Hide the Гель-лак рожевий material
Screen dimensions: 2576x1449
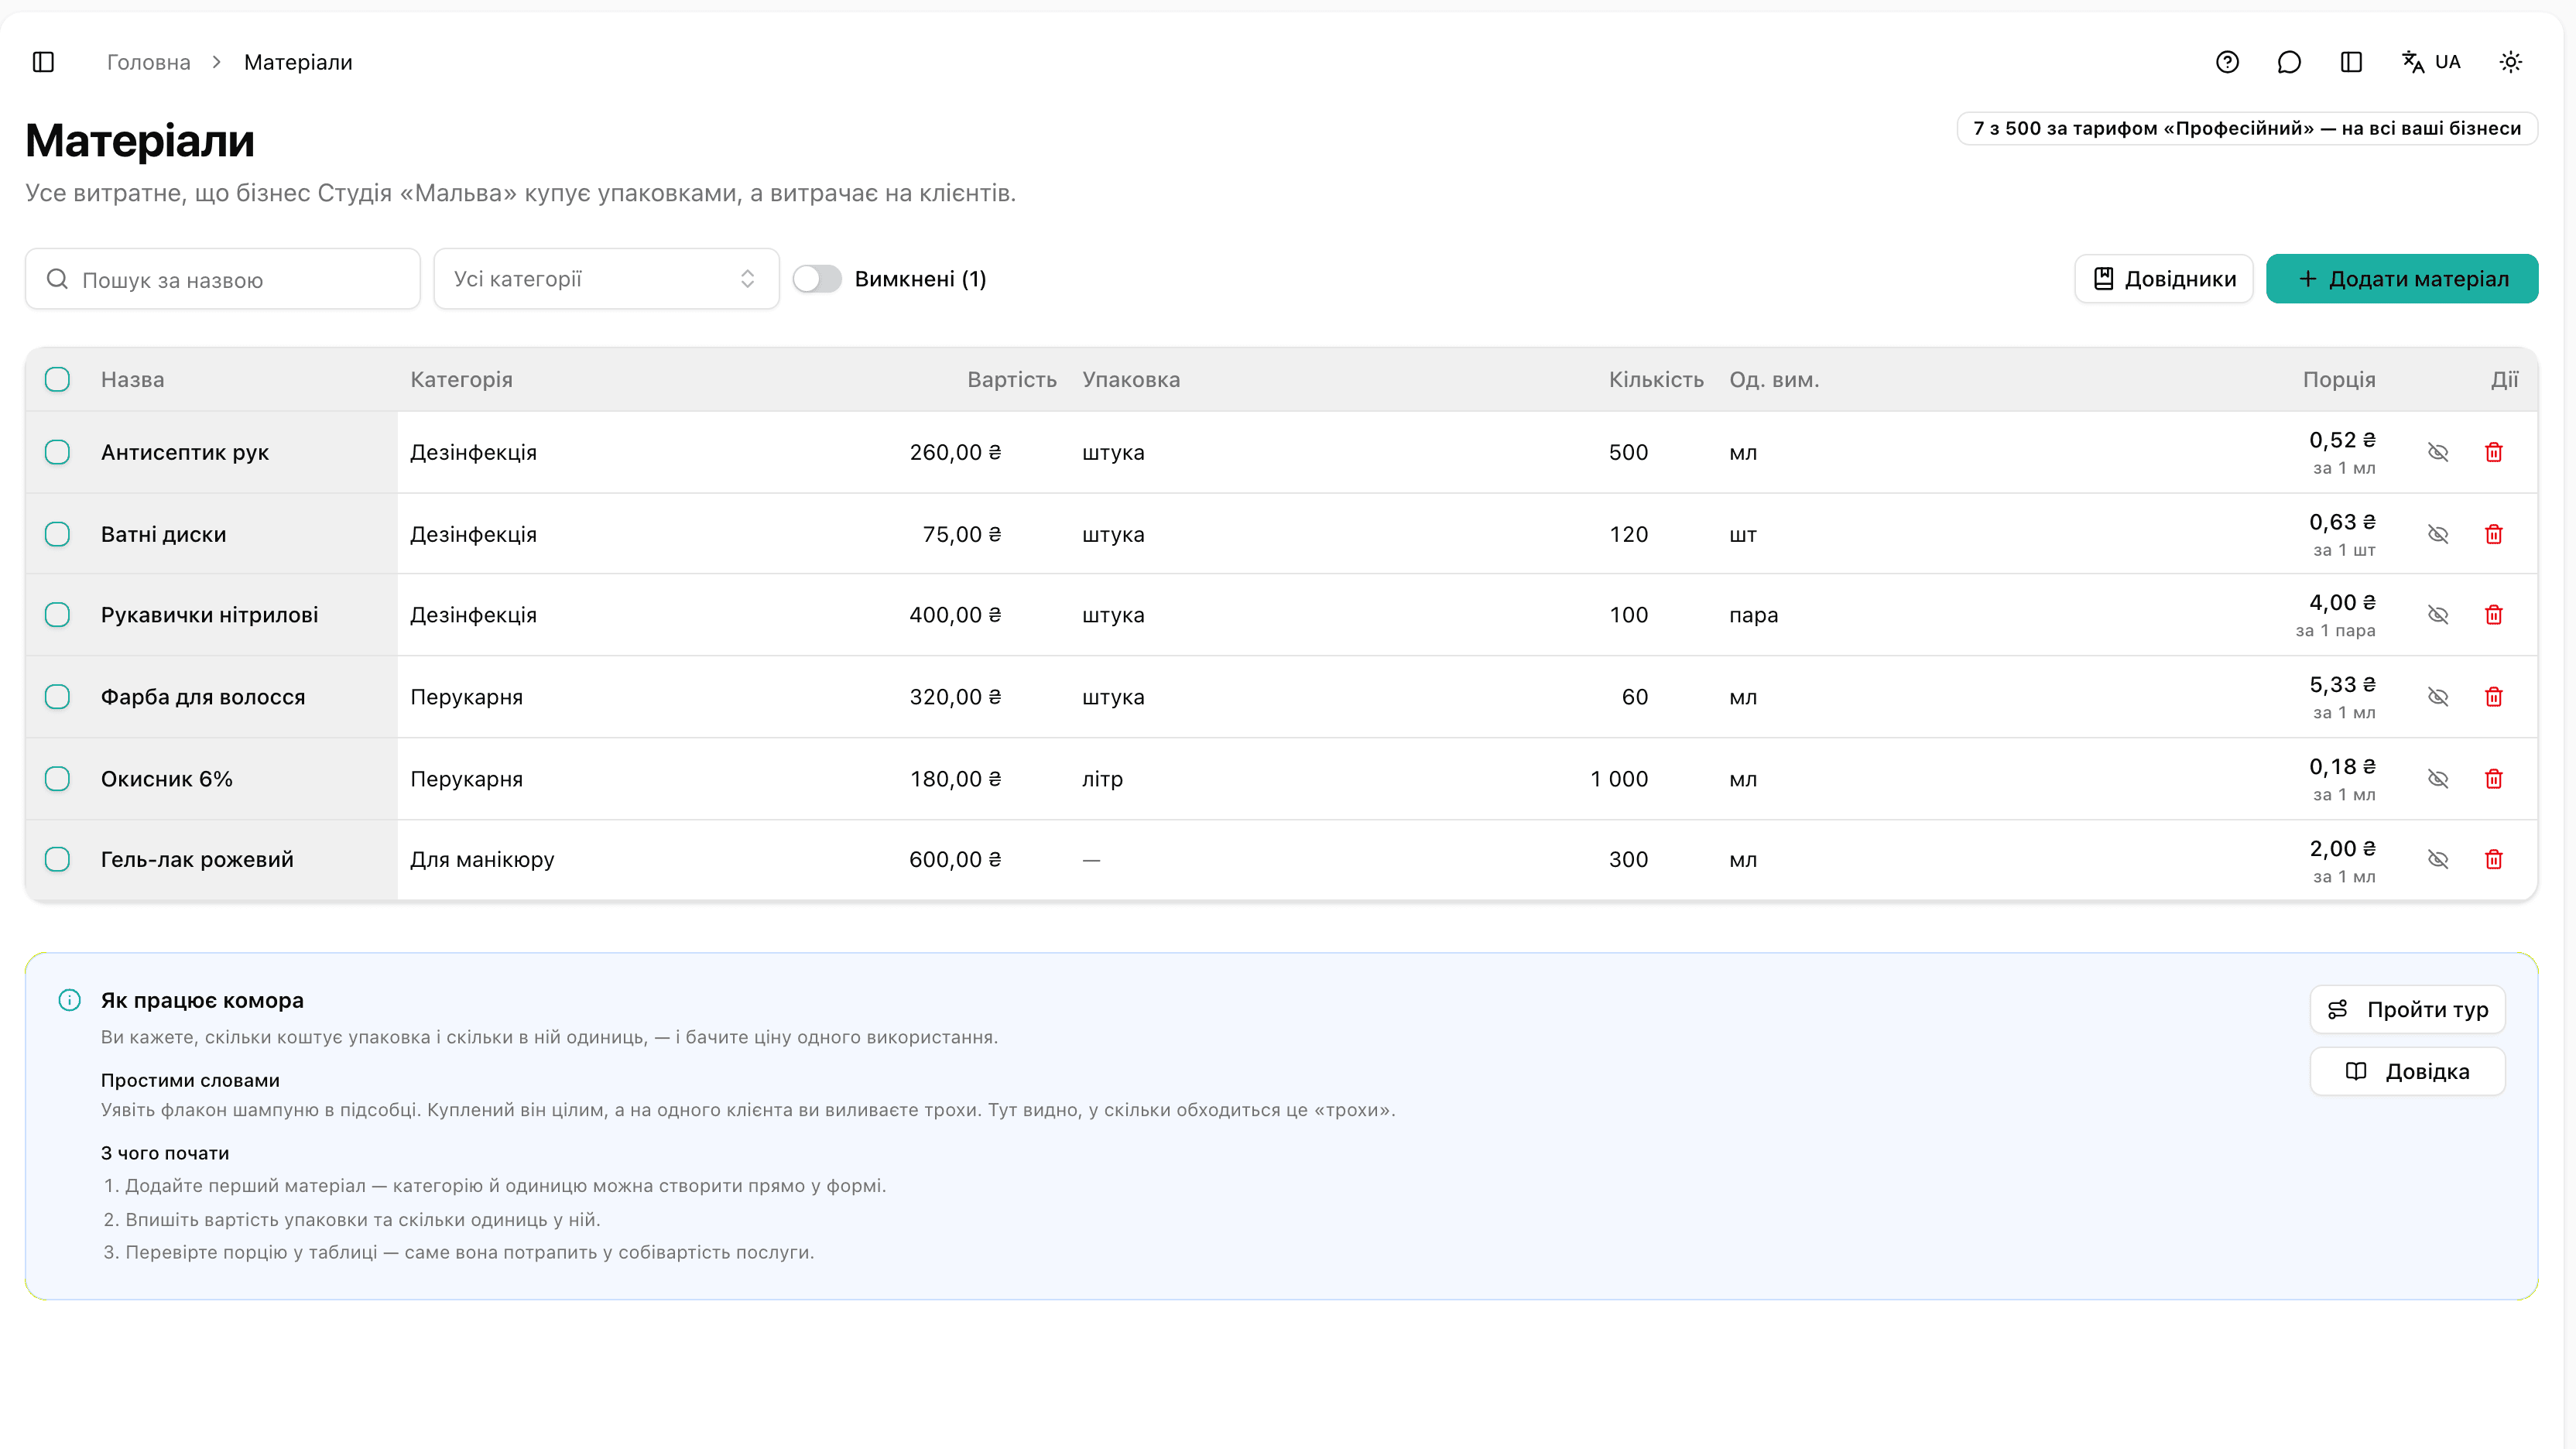[2438, 859]
